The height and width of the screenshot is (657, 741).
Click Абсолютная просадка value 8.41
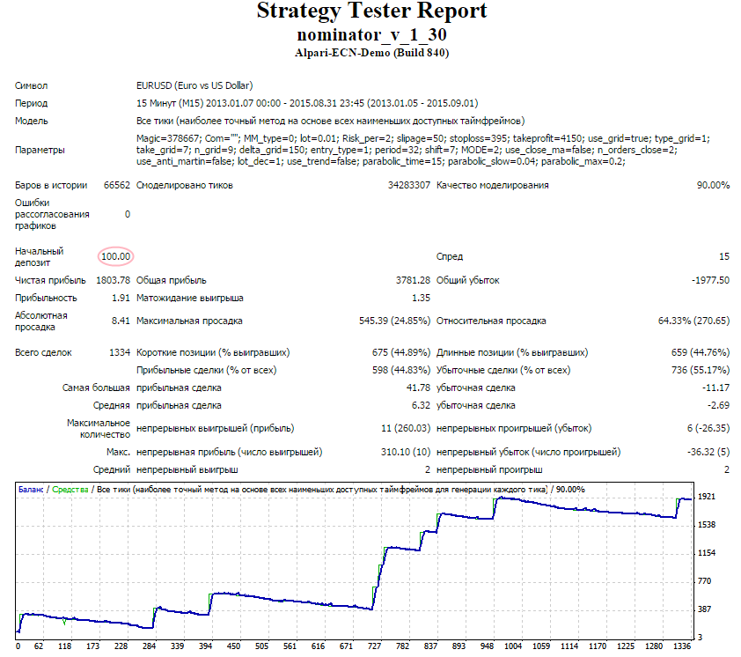[x=121, y=321]
